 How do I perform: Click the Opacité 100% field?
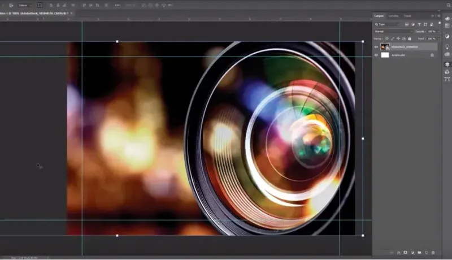pyautogui.click(x=432, y=32)
